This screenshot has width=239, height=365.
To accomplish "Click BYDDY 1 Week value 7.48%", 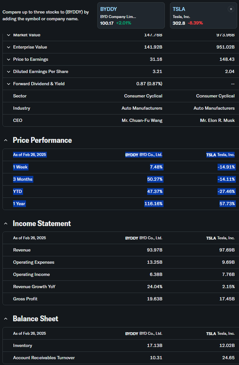I will click(156, 167).
